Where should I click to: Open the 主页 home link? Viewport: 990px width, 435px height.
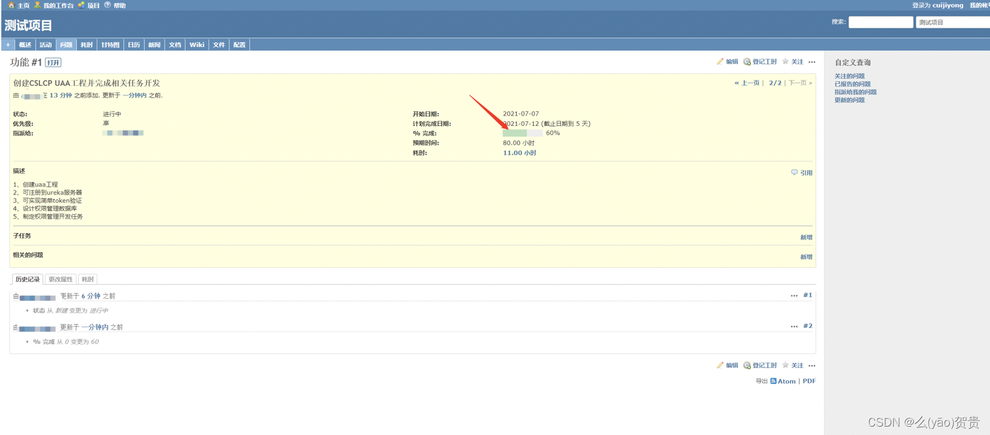click(19, 5)
